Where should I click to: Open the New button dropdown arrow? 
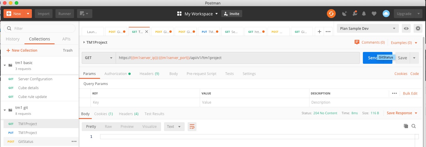tap(28, 14)
